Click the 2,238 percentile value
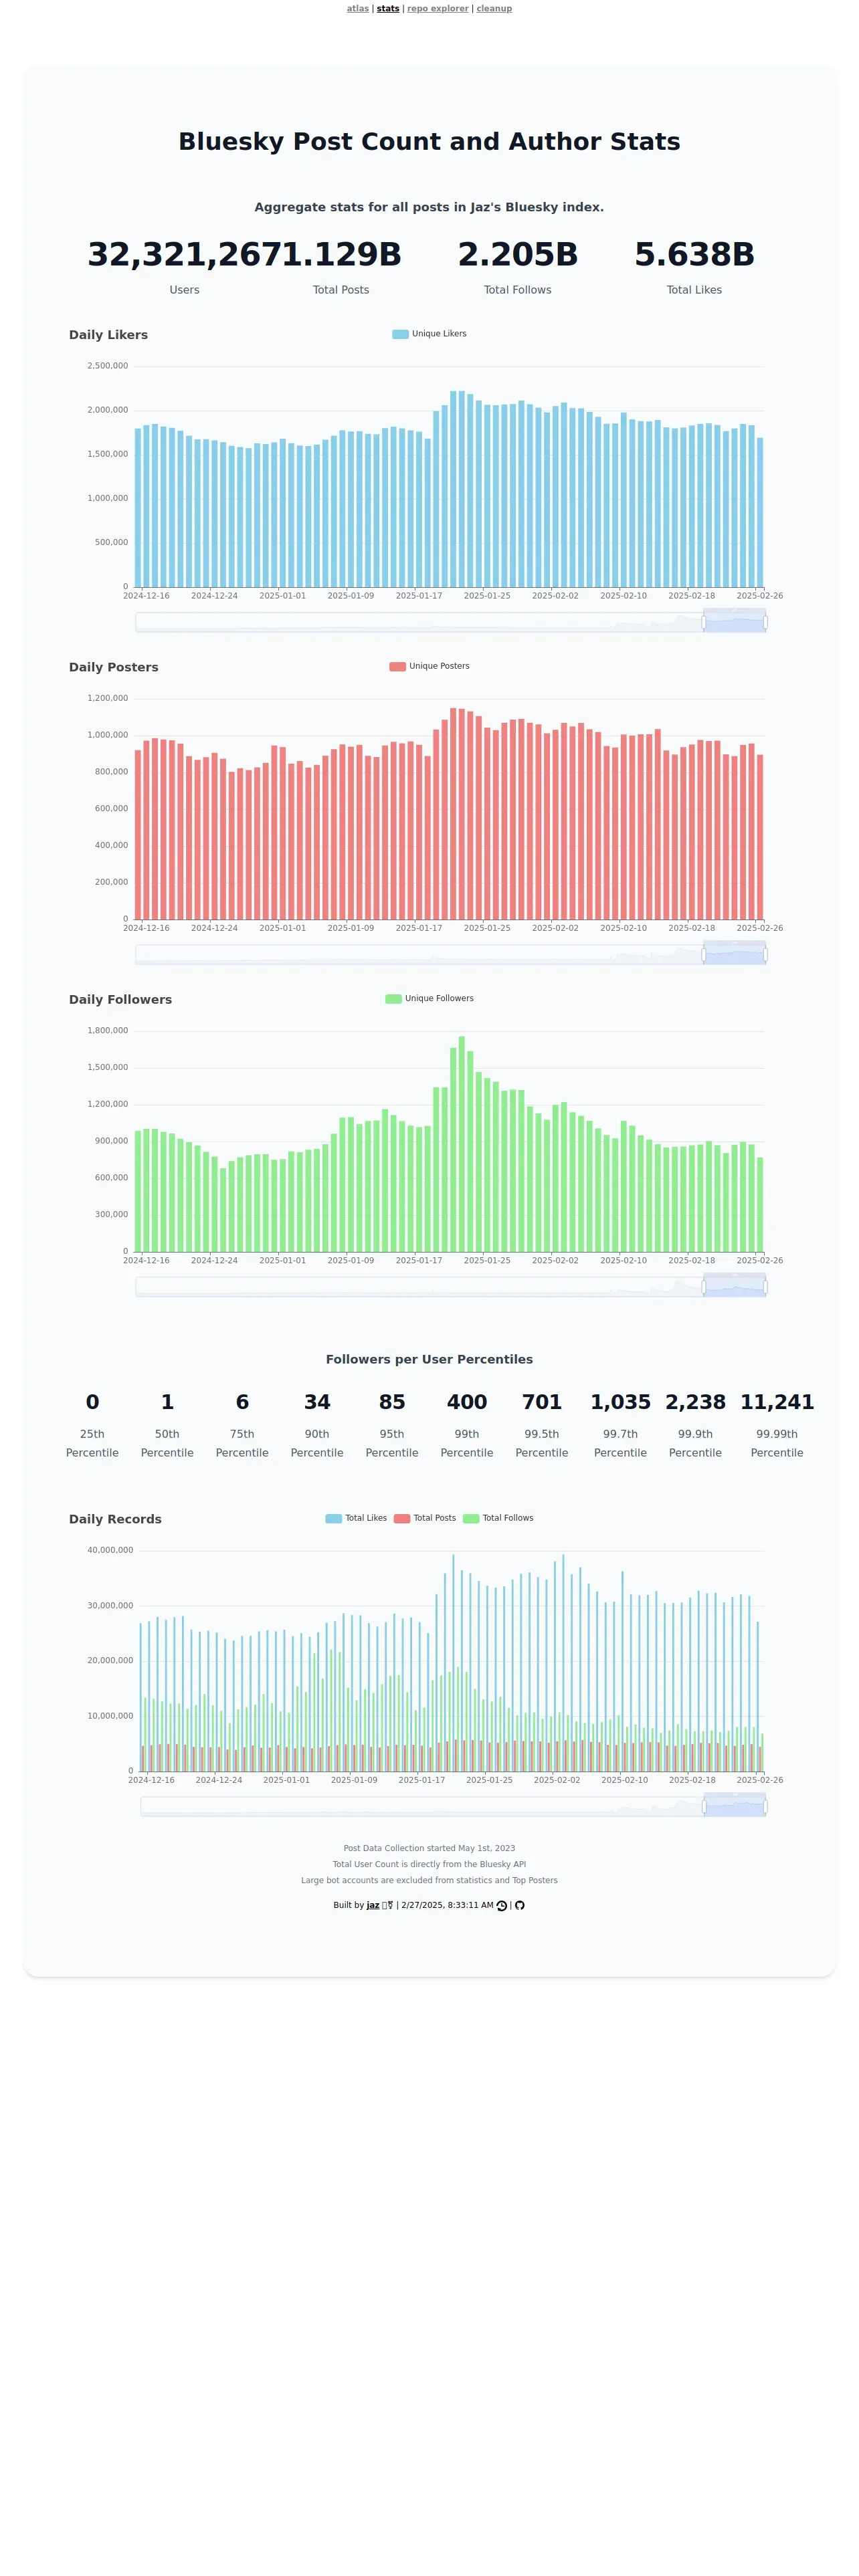Screen dimensions: 859x2576 coord(695,1402)
